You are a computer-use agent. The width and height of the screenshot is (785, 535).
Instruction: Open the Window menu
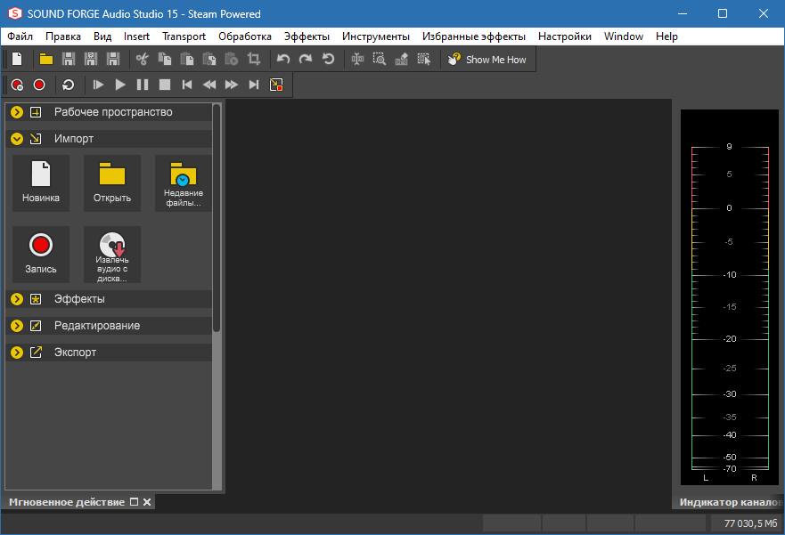coord(624,36)
